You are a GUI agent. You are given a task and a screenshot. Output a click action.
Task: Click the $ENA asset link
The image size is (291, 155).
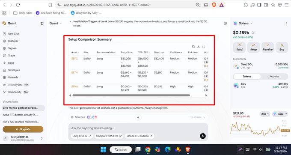[74, 86]
